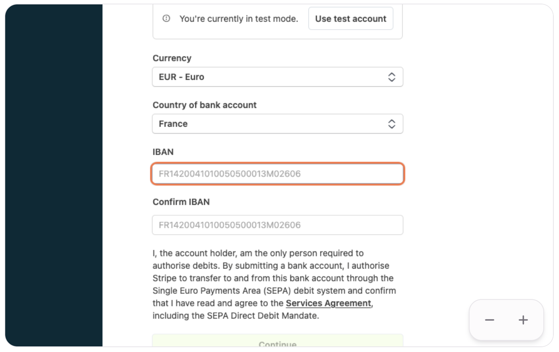Click the Currency field up-down chevron arrows
This screenshot has height=352, width=559.
[392, 77]
